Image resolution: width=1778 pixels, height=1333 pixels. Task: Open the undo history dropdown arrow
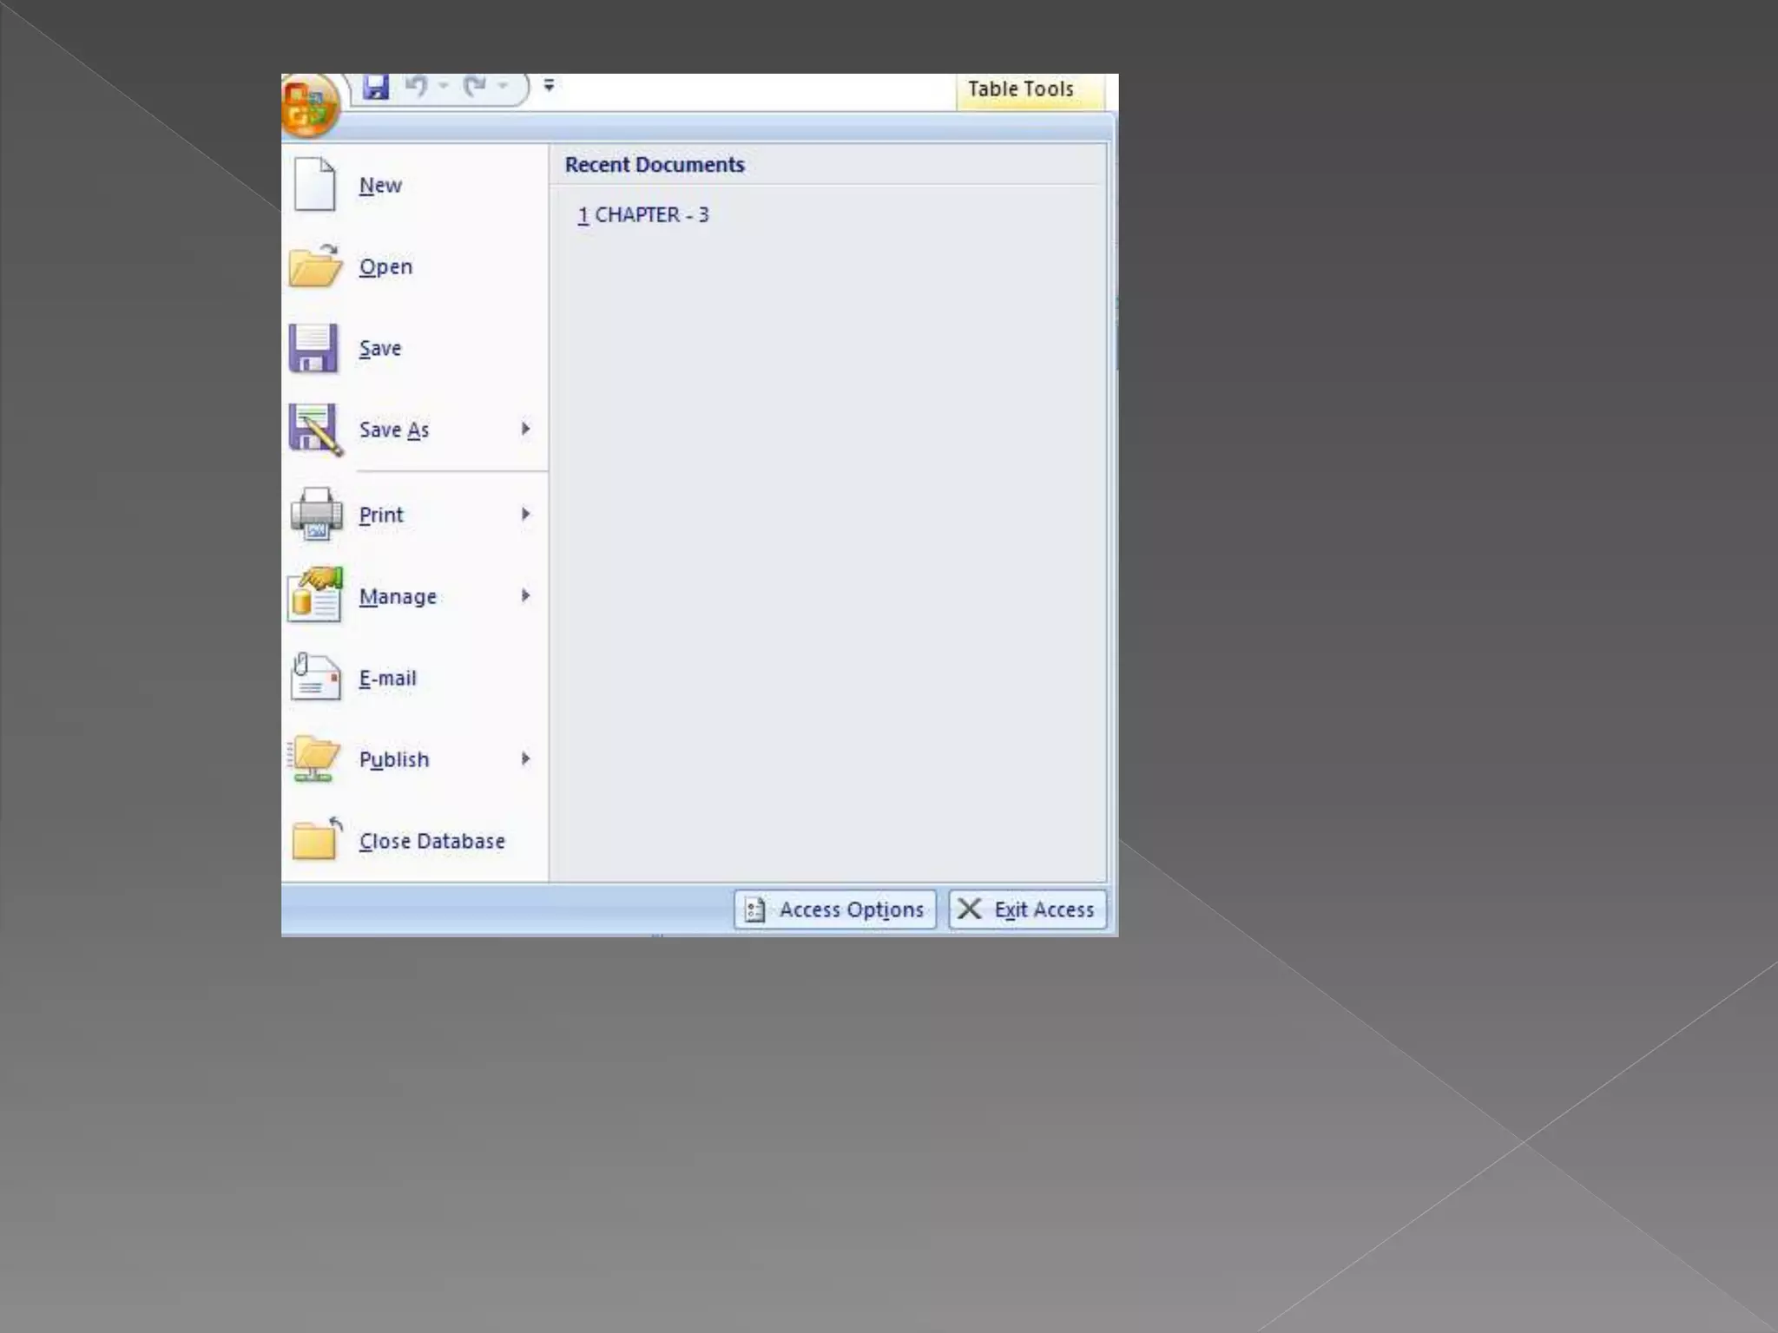(444, 86)
